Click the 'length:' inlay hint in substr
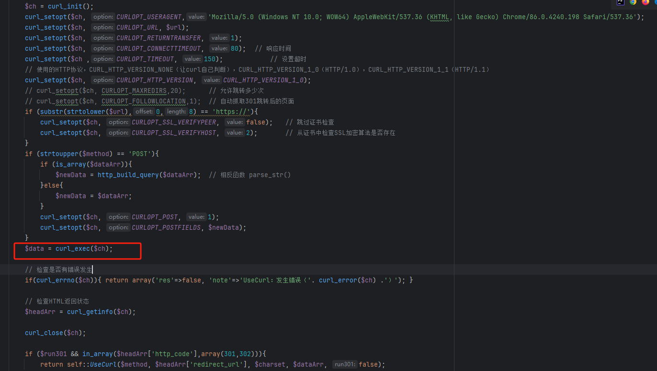Screen dimensions: 657x371 pyautogui.click(x=176, y=112)
